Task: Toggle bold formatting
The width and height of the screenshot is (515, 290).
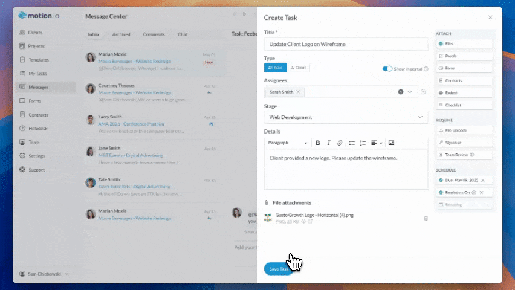Action: click(317, 143)
